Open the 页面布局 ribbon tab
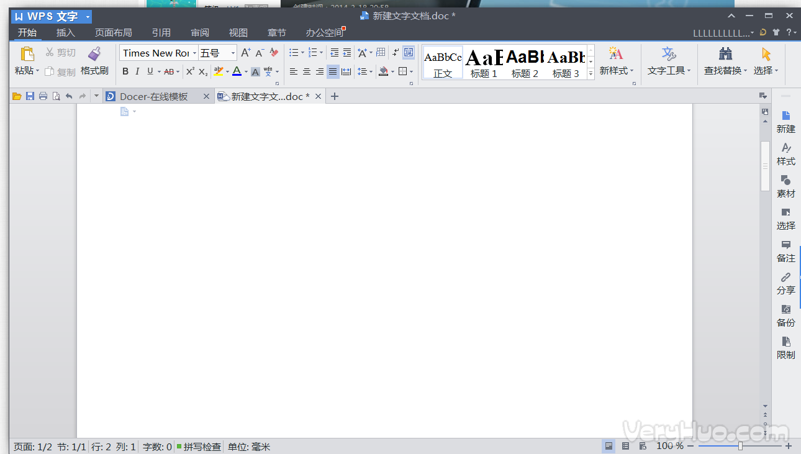 (x=113, y=33)
